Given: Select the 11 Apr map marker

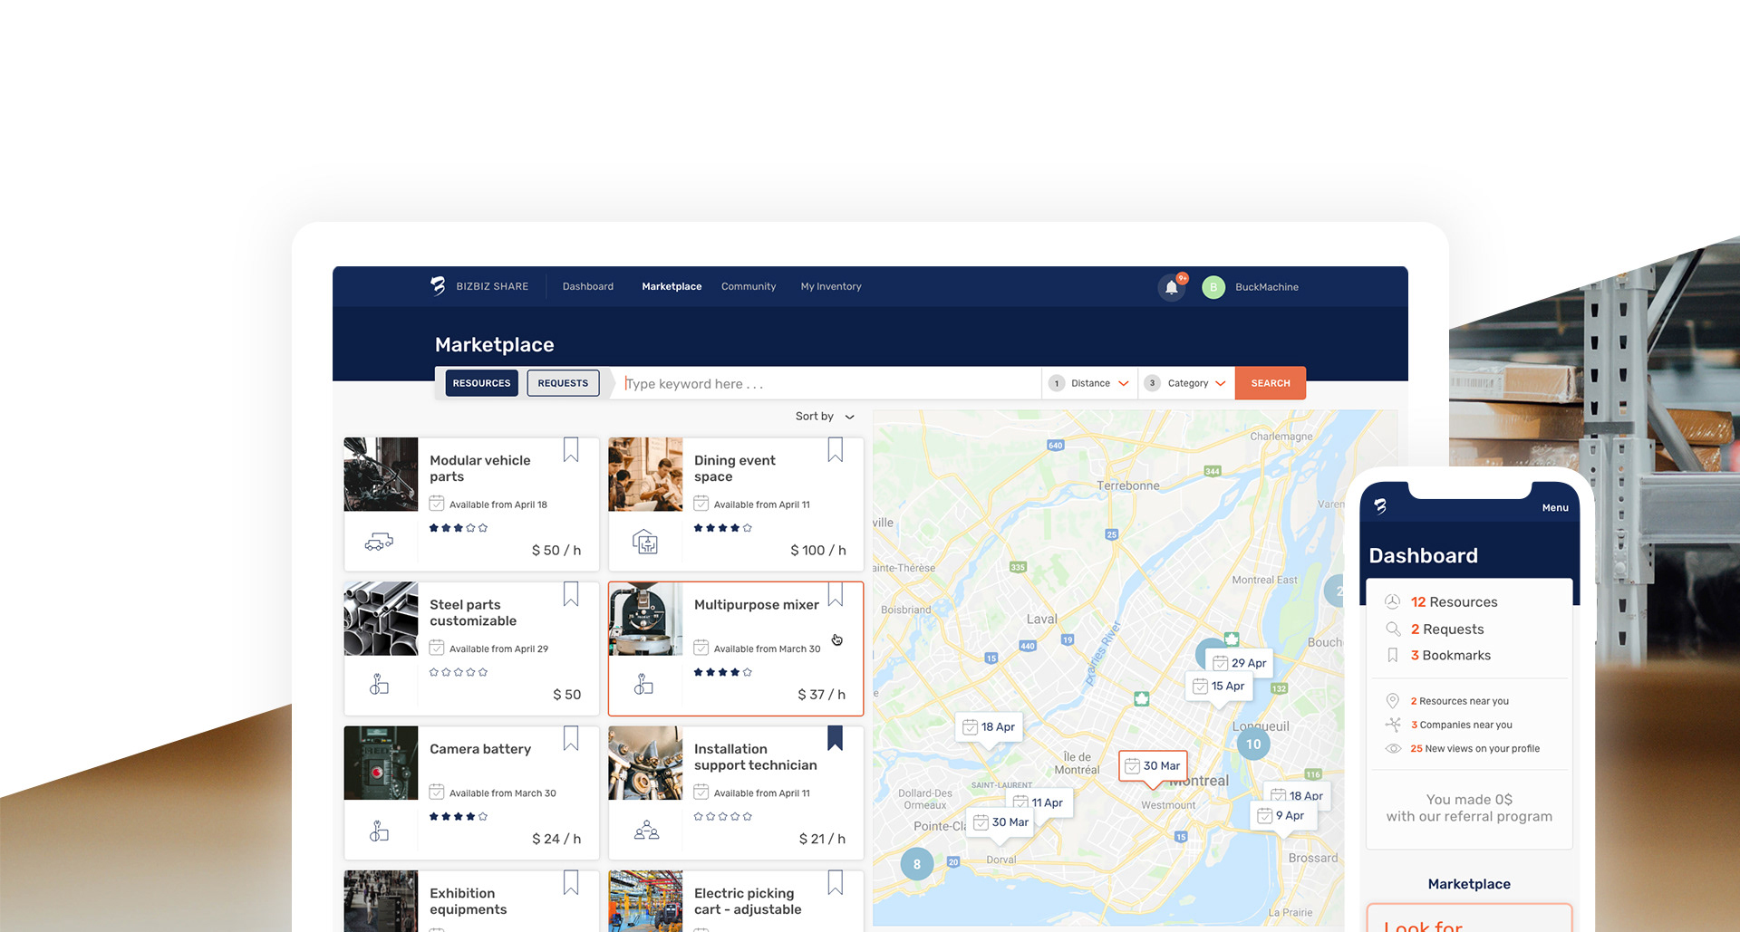Looking at the screenshot, I should (x=1047, y=802).
